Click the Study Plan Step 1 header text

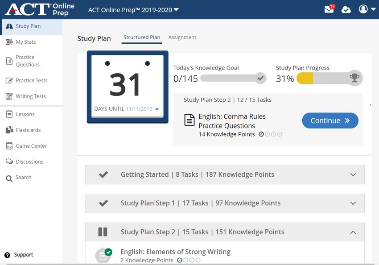click(201, 203)
